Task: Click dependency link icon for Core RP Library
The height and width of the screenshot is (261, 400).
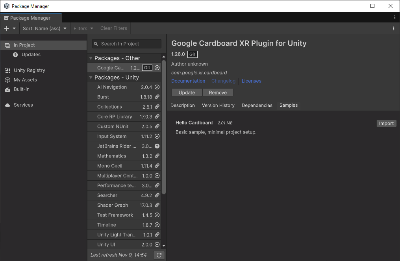Action: [157, 117]
